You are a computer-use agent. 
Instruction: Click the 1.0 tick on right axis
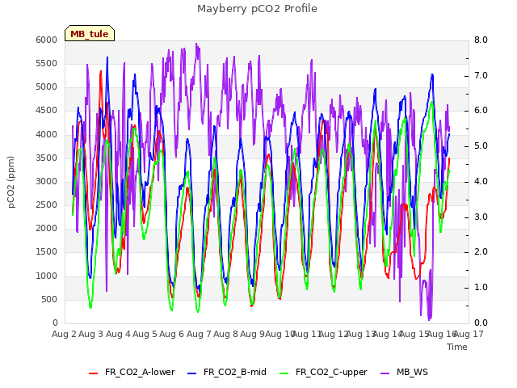pyautogui.click(x=481, y=288)
